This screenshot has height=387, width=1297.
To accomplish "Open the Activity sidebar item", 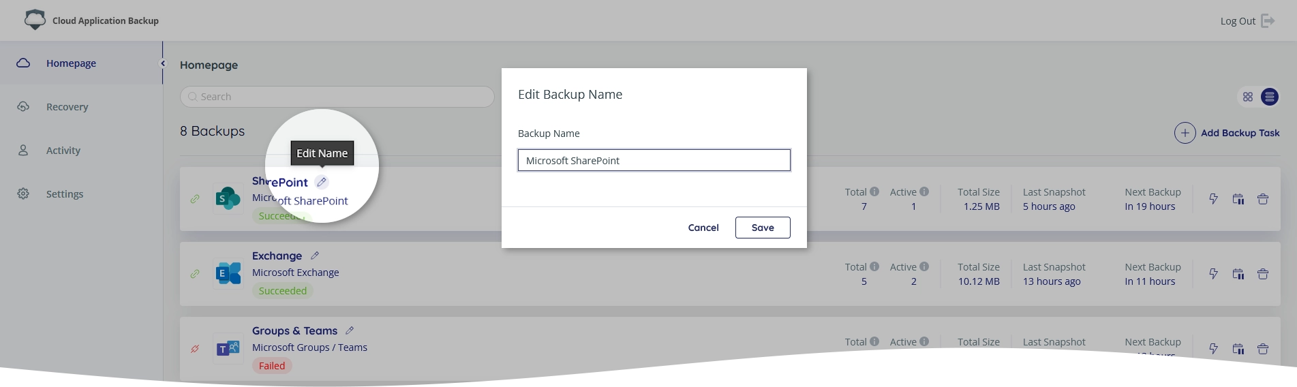I will 81,150.
